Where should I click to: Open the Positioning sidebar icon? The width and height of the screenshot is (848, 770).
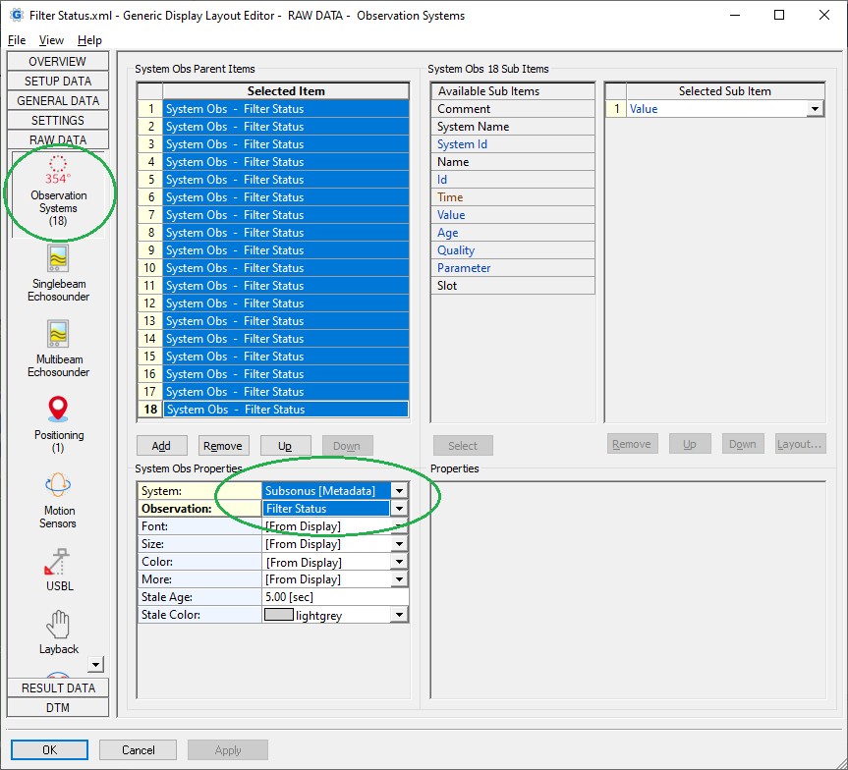[58, 409]
